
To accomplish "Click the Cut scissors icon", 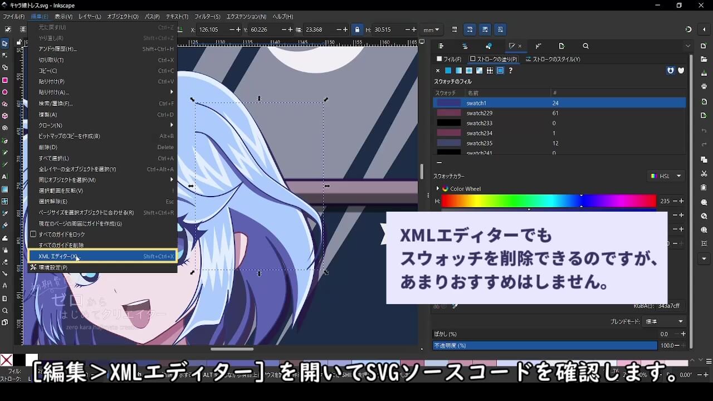I will click(x=704, y=174).
